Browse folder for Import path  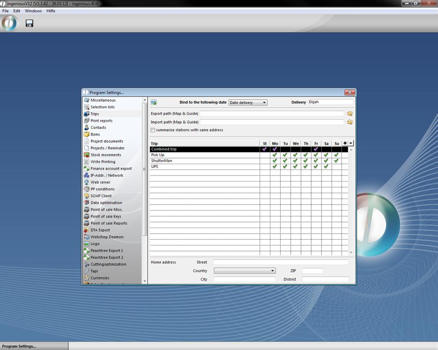tap(350, 122)
